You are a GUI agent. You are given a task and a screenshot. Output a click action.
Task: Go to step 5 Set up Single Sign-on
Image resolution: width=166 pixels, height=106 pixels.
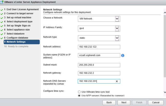pos(17,26)
